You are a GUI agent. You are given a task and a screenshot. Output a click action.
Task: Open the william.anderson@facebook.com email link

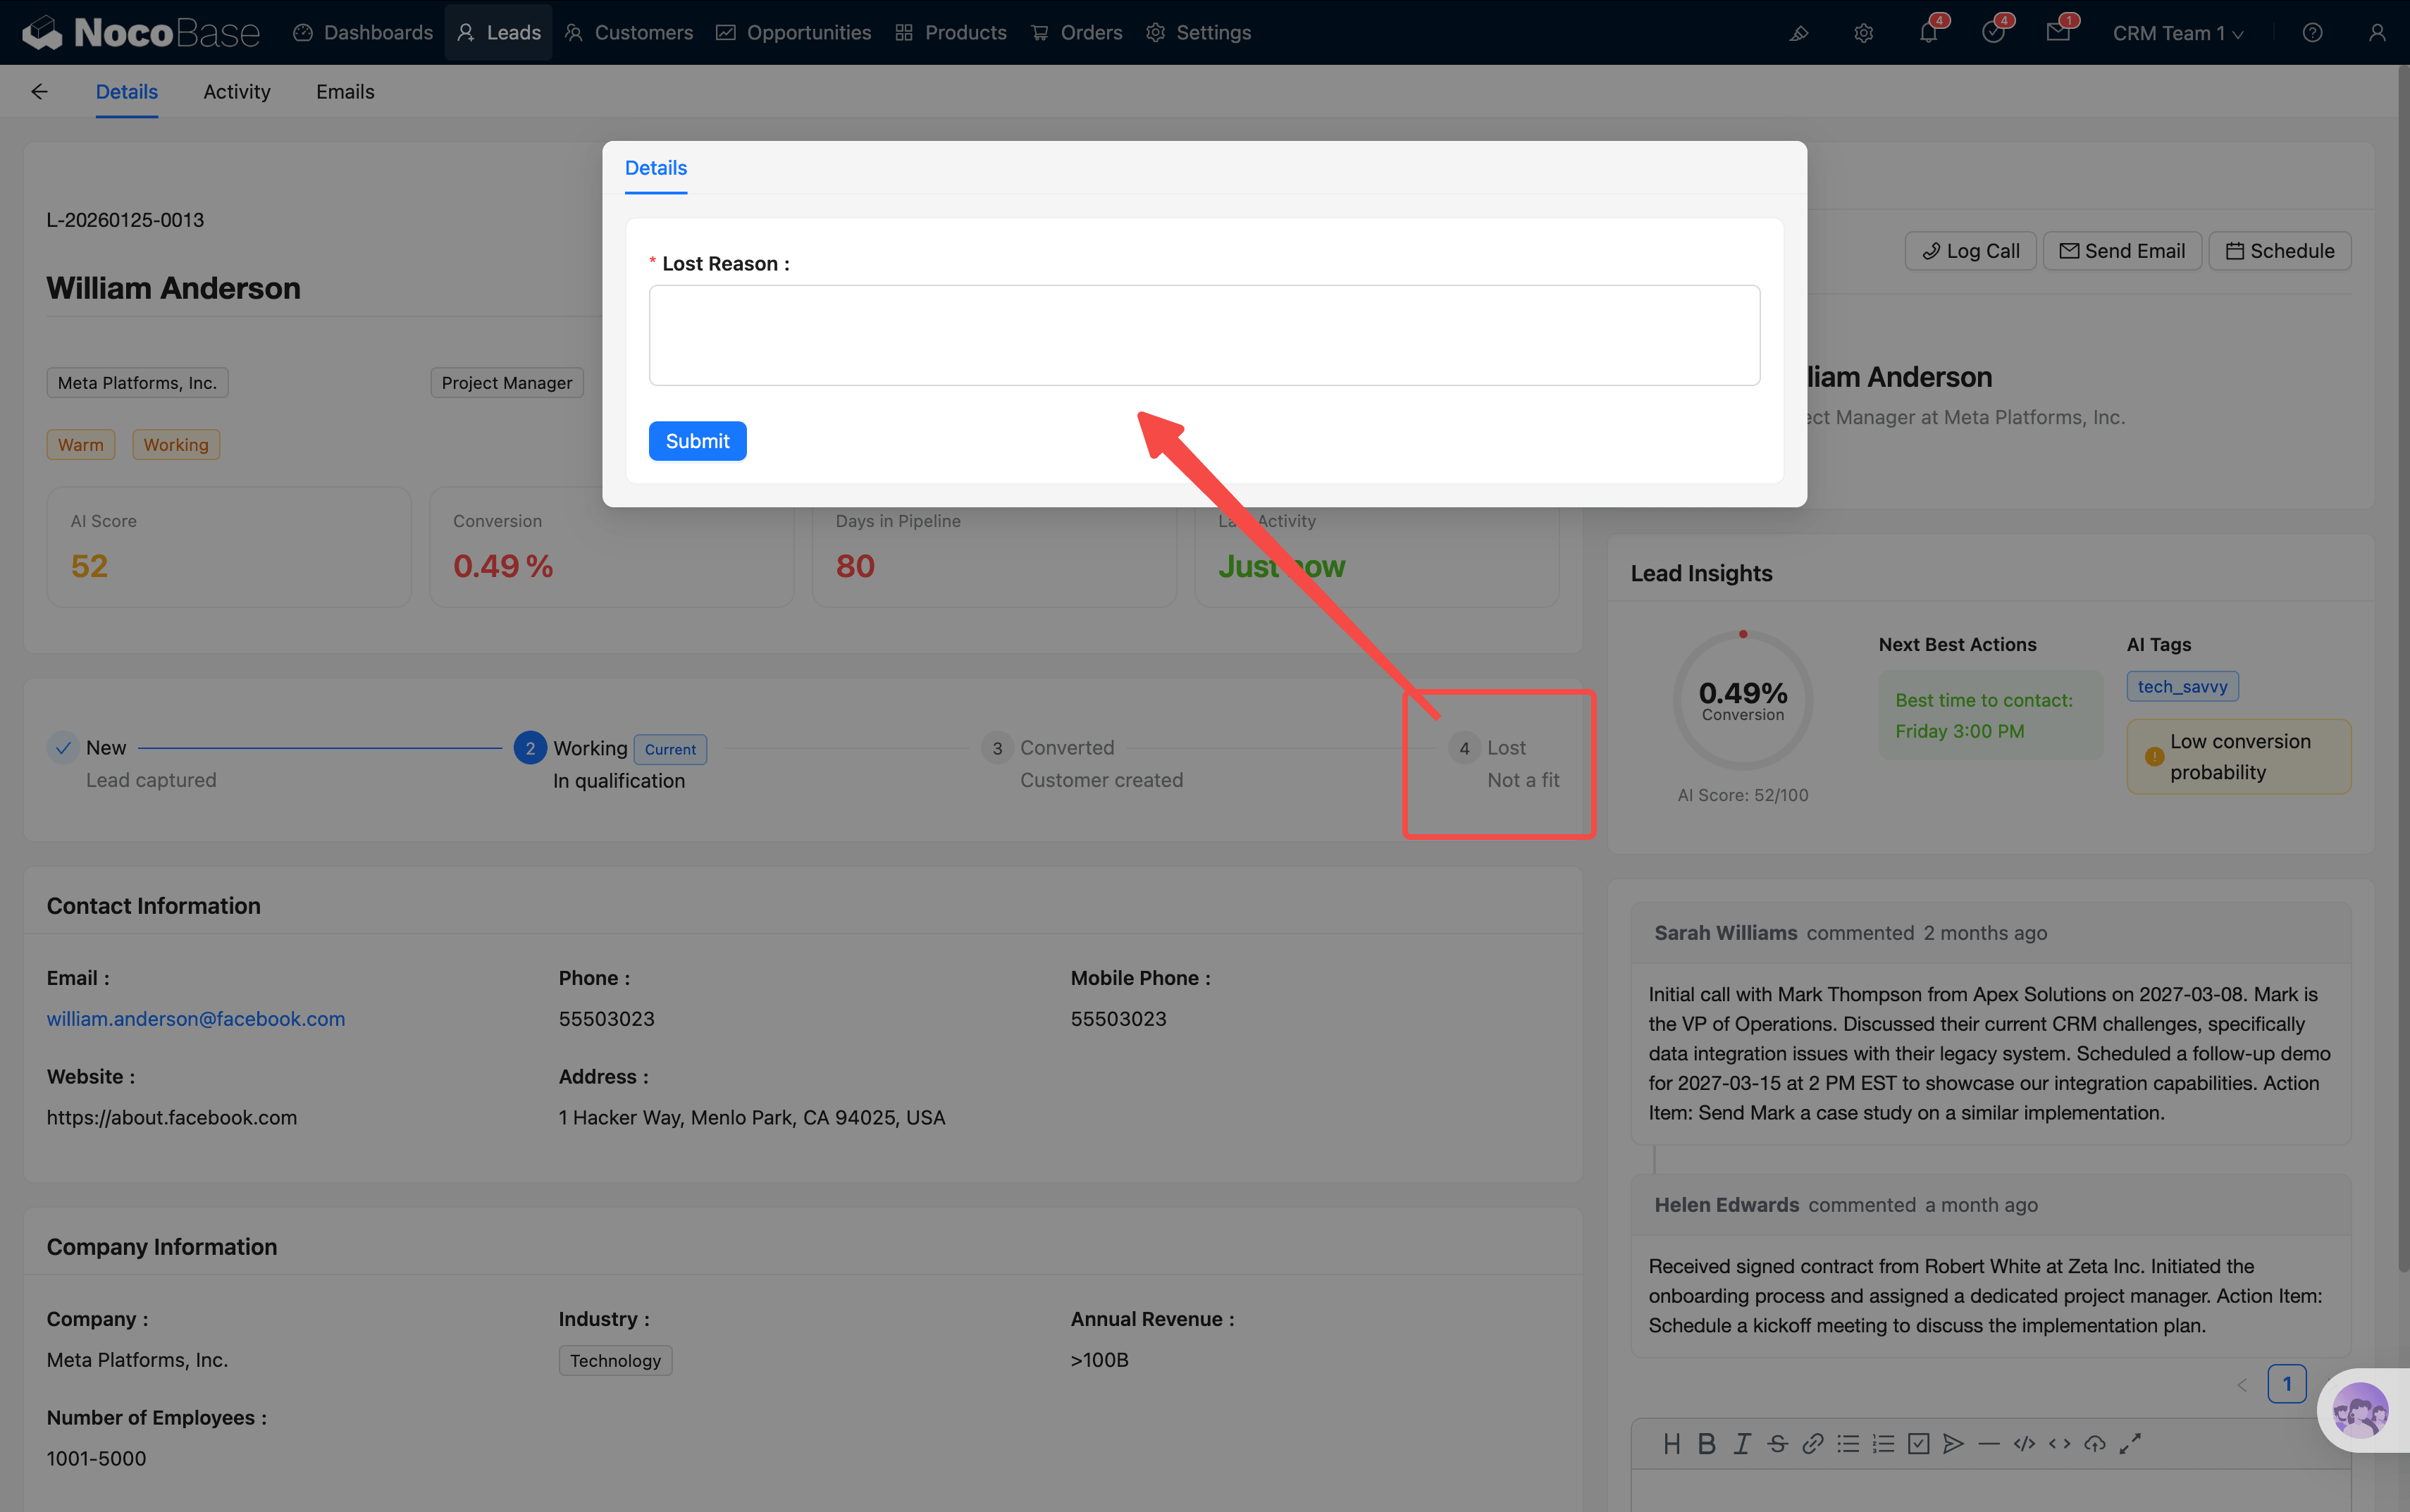point(196,1018)
